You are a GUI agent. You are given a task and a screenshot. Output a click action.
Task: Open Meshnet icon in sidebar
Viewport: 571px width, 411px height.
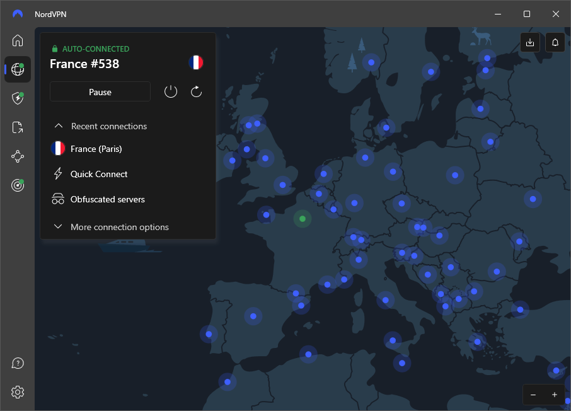(x=18, y=156)
